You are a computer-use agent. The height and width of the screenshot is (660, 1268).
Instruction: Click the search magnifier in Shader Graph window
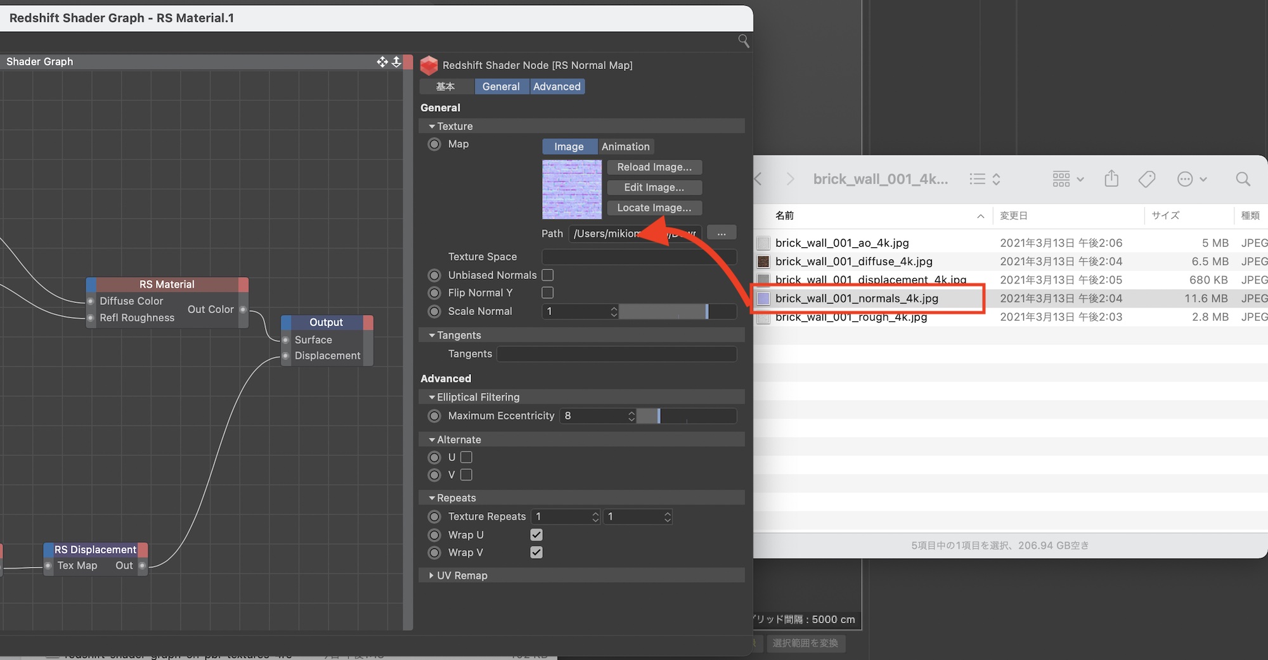click(x=744, y=41)
